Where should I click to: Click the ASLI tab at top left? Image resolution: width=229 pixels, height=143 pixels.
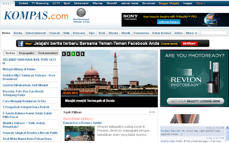(x=7, y=4)
